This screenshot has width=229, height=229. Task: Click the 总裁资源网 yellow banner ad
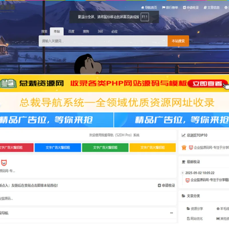(114, 83)
